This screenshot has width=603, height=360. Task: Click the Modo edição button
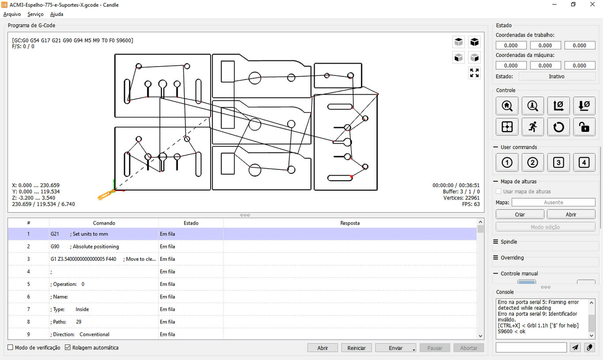click(546, 227)
